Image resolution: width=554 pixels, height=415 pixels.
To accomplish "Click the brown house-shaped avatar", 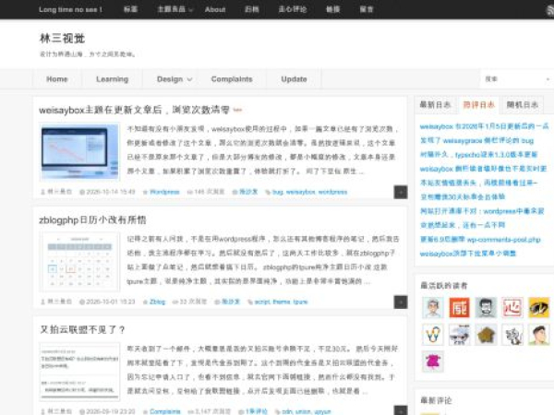I will click(486, 334).
